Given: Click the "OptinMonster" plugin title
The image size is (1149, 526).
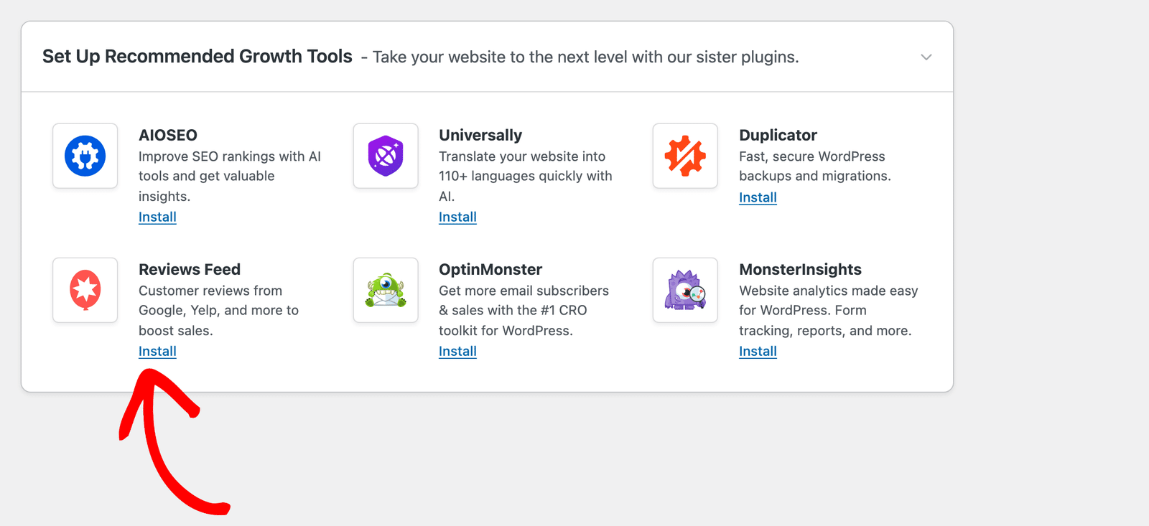Looking at the screenshot, I should (x=490, y=269).
